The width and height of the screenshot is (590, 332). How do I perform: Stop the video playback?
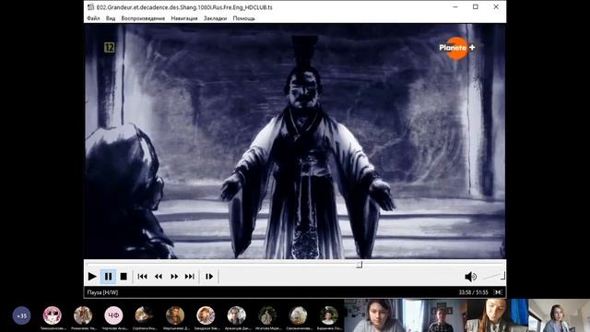[x=124, y=277]
